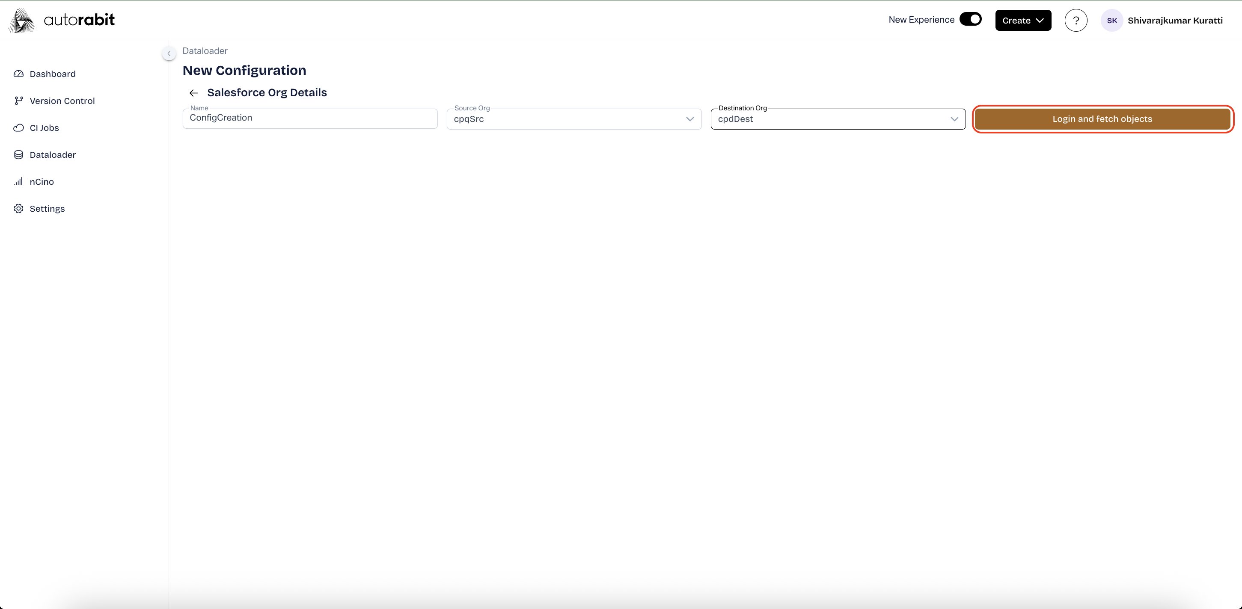Screen dimensions: 1242x609
Task: Go back using left arrow icon
Action: [194, 93]
